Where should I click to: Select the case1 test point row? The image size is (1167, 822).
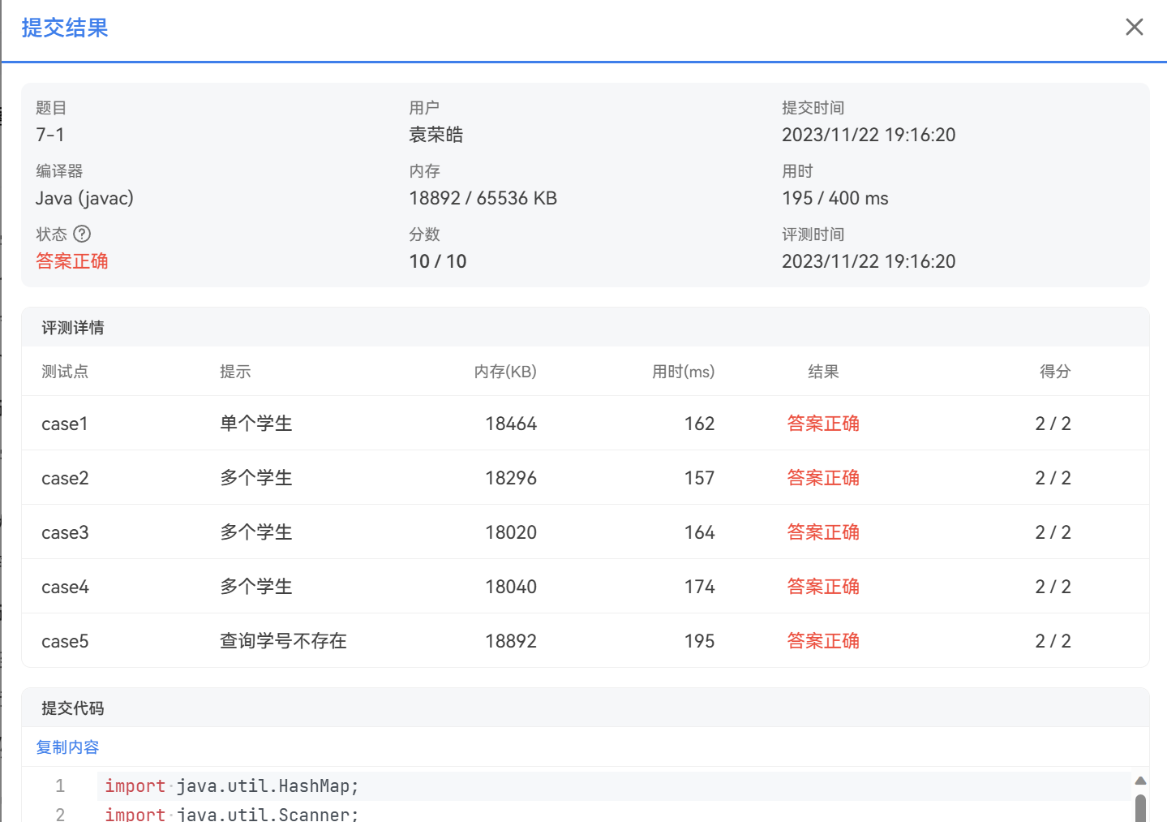click(x=584, y=424)
